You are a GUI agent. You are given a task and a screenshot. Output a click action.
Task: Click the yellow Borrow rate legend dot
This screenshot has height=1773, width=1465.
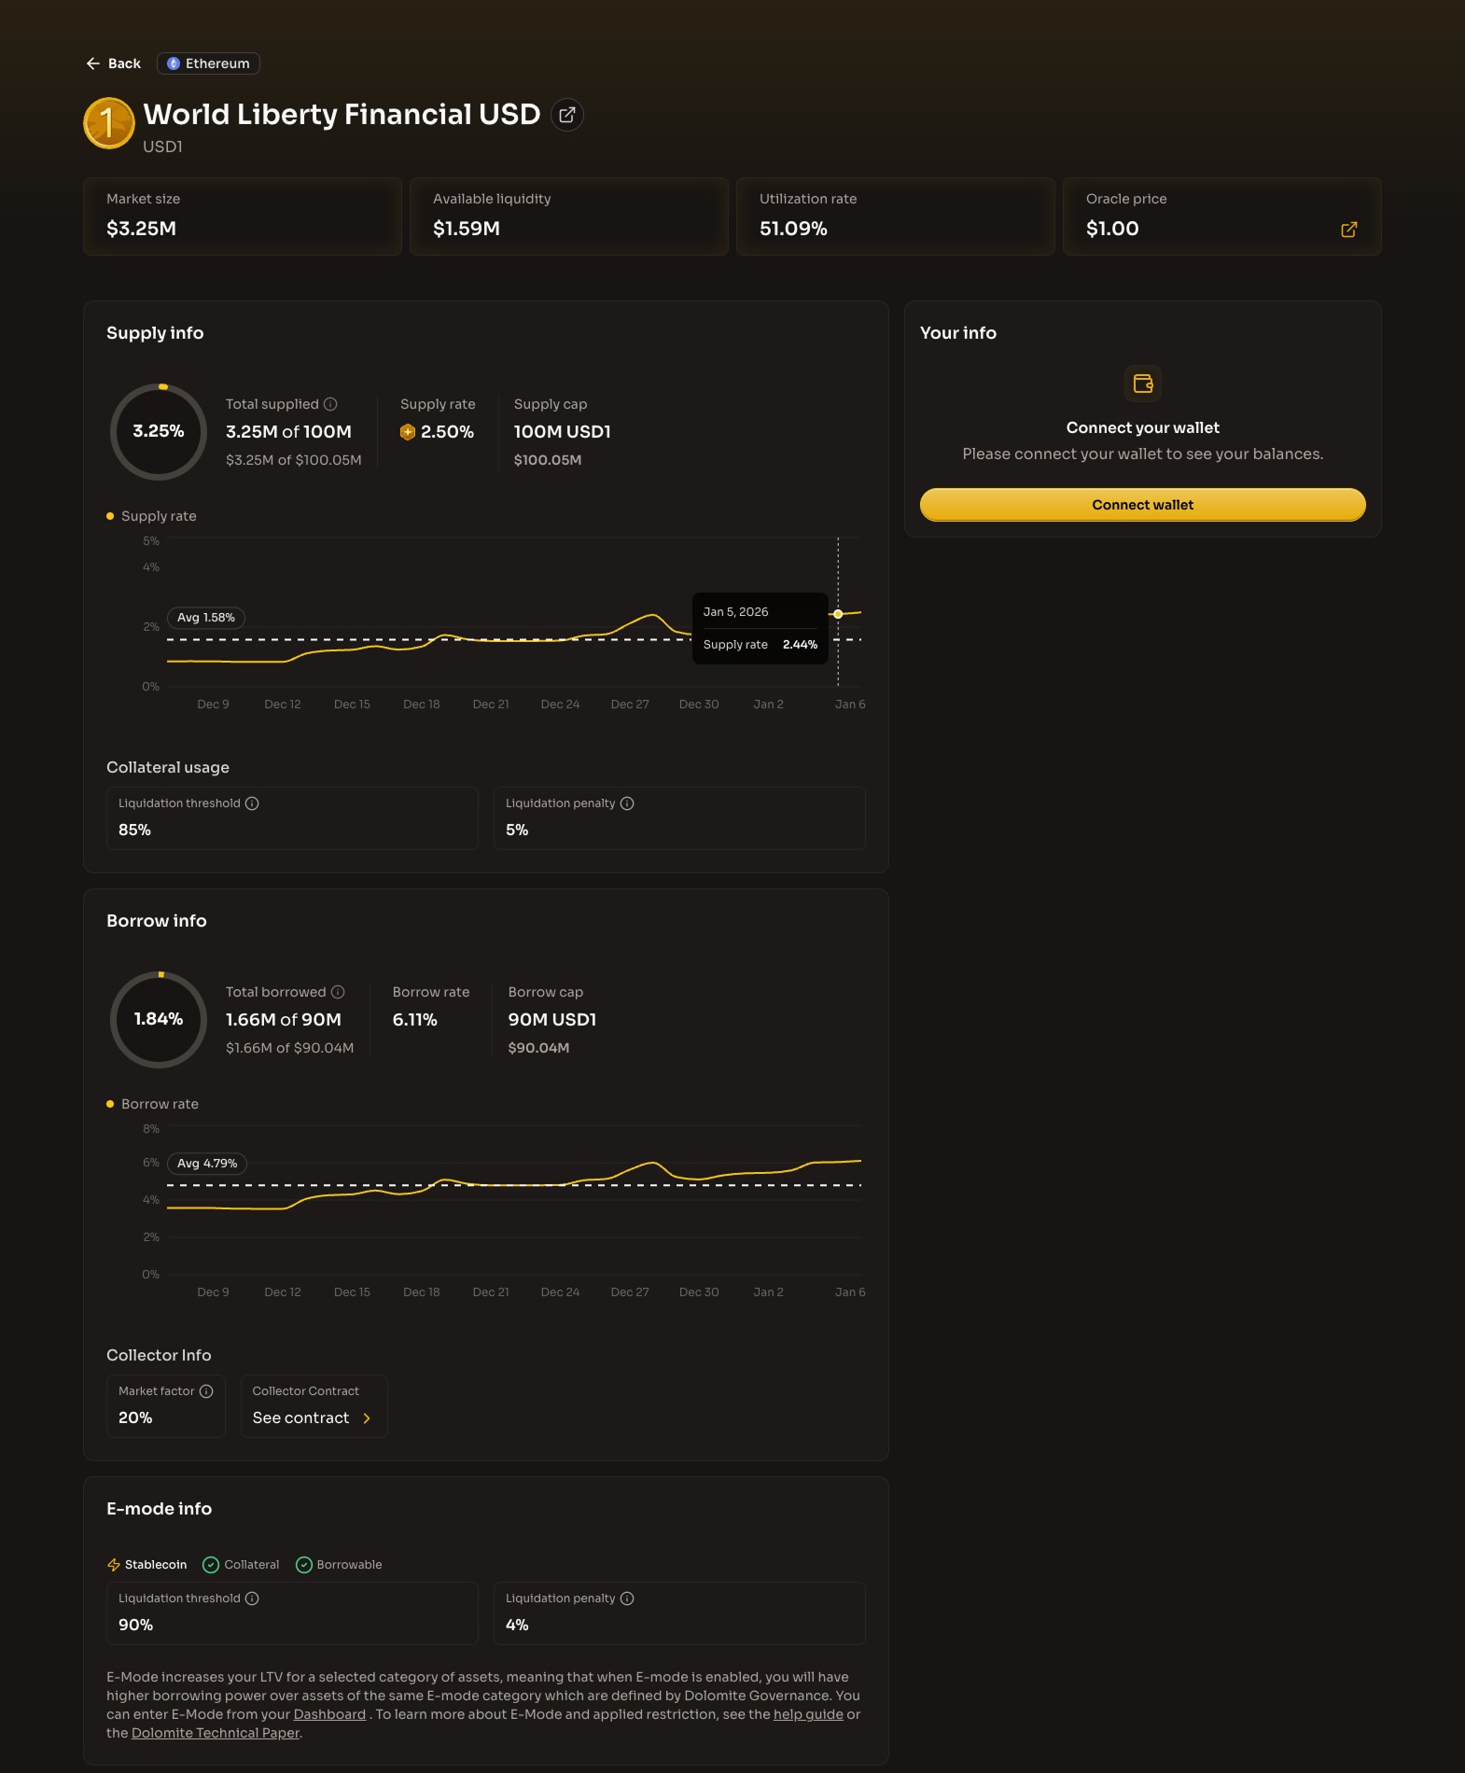[x=110, y=1104]
